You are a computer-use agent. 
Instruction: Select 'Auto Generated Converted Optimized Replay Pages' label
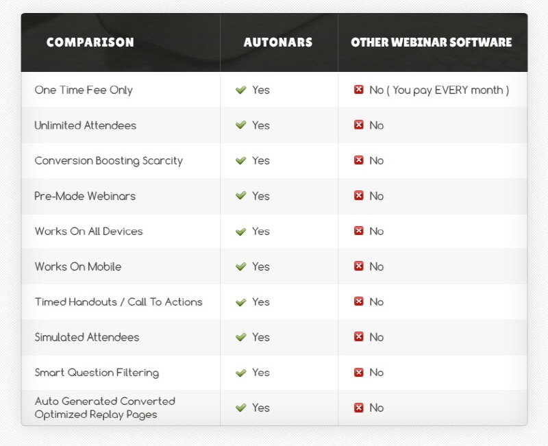tap(105, 408)
